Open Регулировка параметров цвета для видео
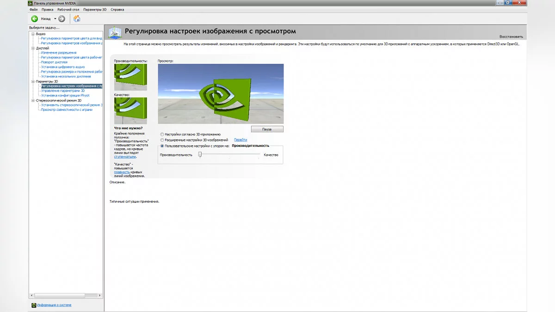This screenshot has height=312, width=555. (x=72, y=38)
